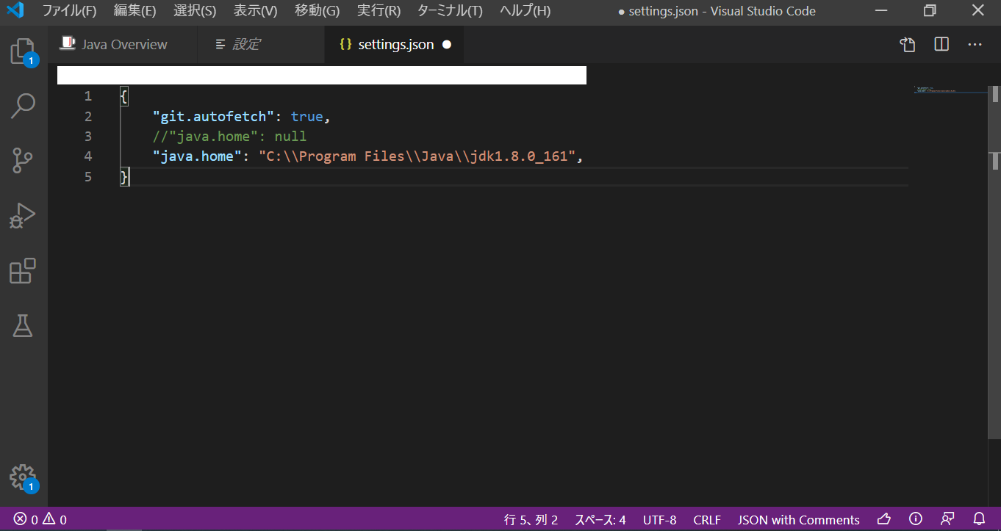Click line number 5 in the gutter
The image size is (1001, 531).
click(x=88, y=176)
